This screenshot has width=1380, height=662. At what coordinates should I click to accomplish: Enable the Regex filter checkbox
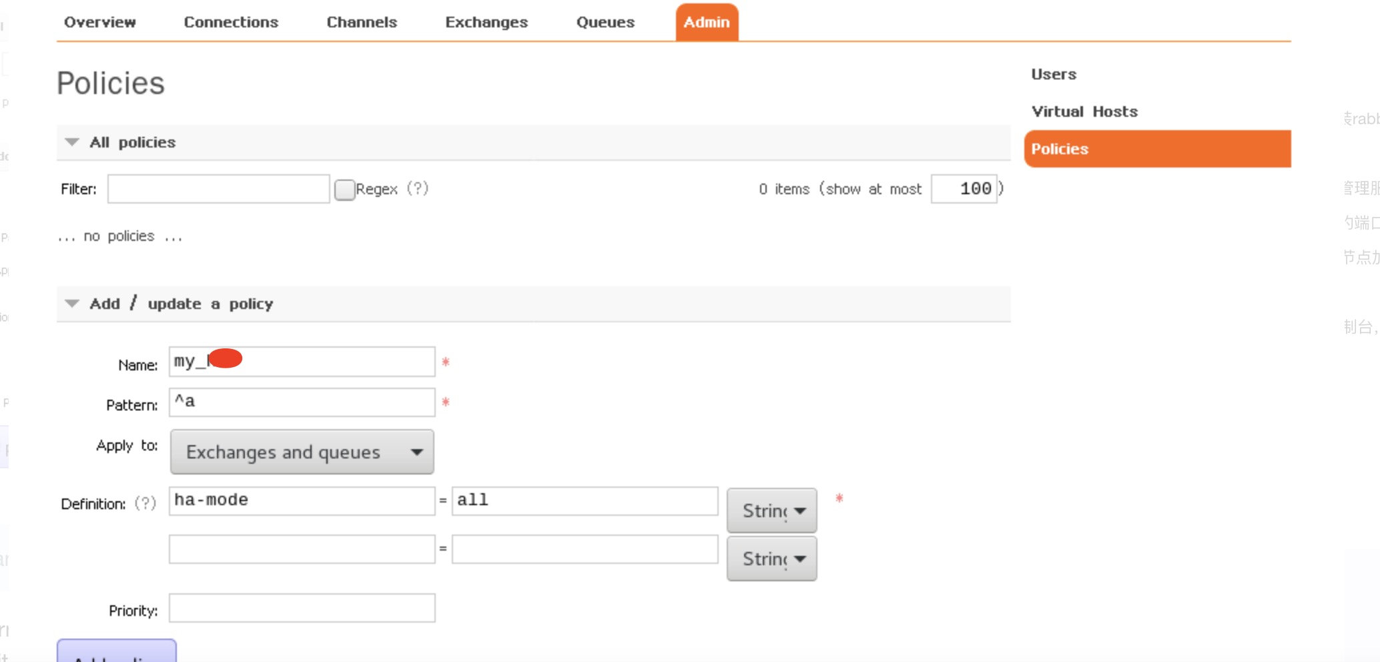344,190
